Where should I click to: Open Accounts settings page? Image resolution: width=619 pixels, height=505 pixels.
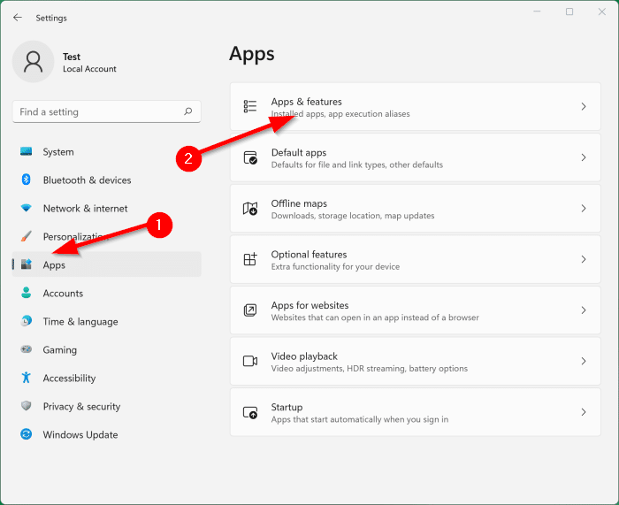coord(107,293)
